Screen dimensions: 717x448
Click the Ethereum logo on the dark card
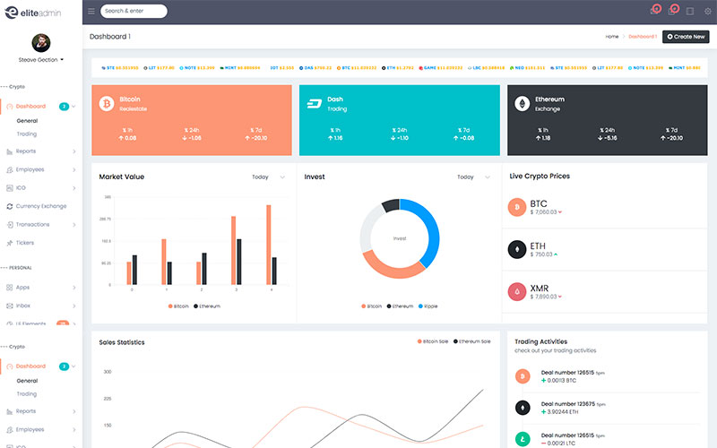coord(523,104)
